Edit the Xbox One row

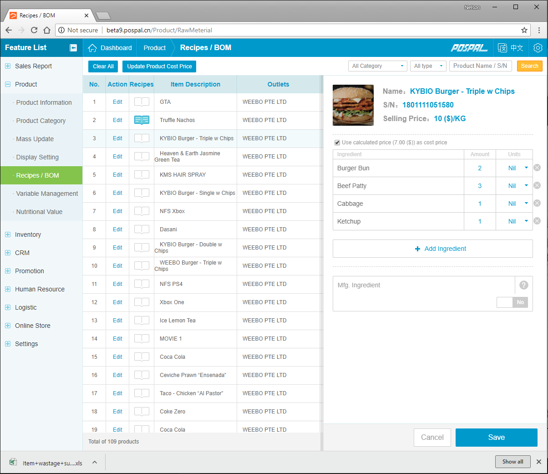(117, 302)
